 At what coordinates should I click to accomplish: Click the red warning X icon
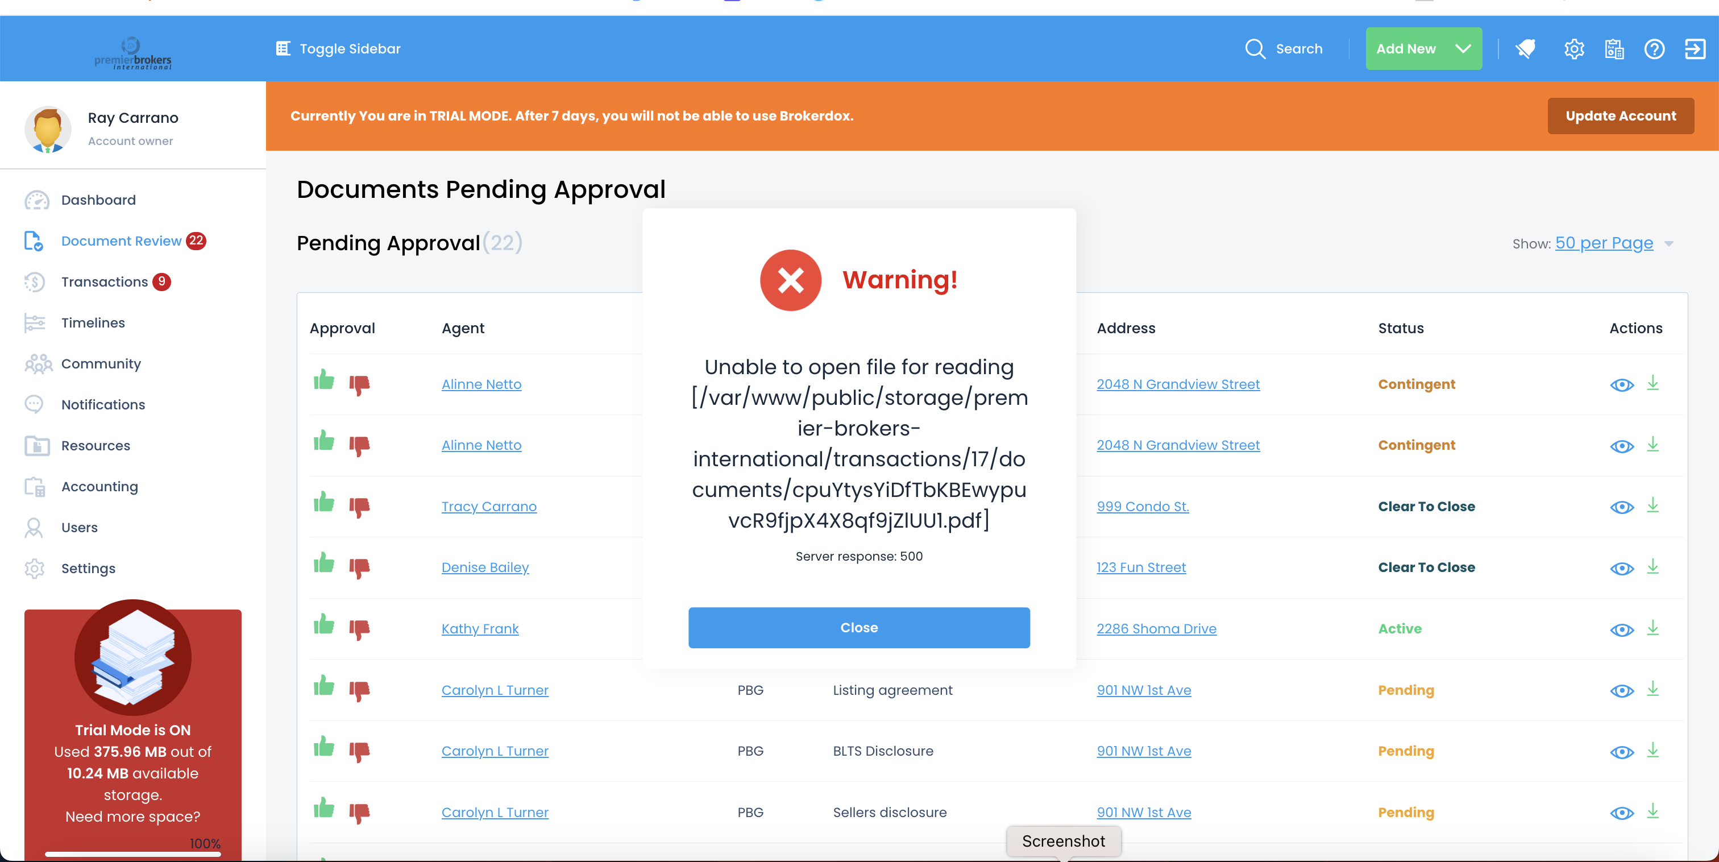(791, 280)
